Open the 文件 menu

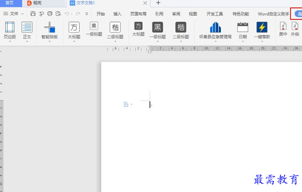[x=14, y=14]
